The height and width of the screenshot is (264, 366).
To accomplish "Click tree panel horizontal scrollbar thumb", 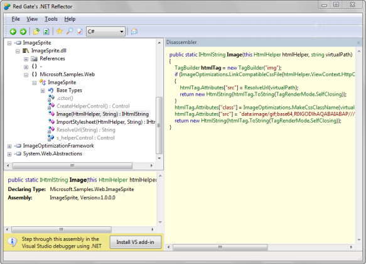I will click(72, 166).
